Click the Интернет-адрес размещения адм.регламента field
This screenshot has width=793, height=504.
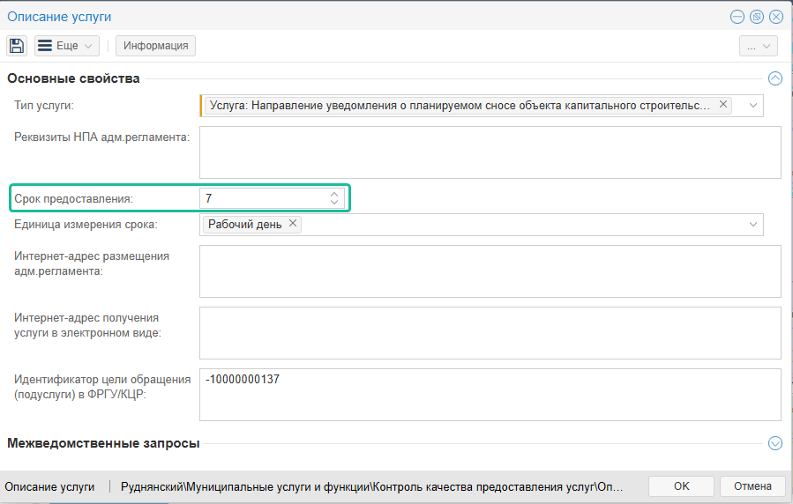[490, 271]
